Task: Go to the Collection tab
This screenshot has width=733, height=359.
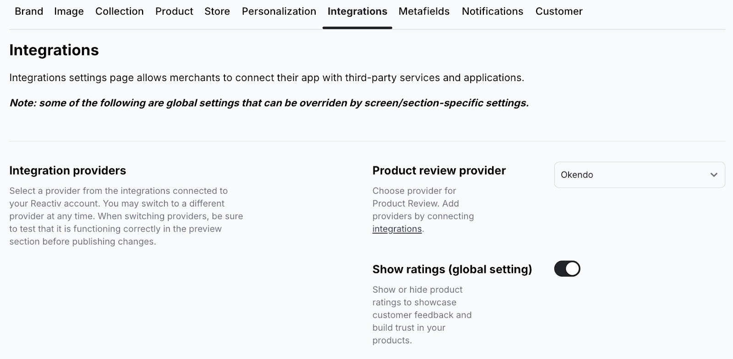Action: pyautogui.click(x=119, y=11)
